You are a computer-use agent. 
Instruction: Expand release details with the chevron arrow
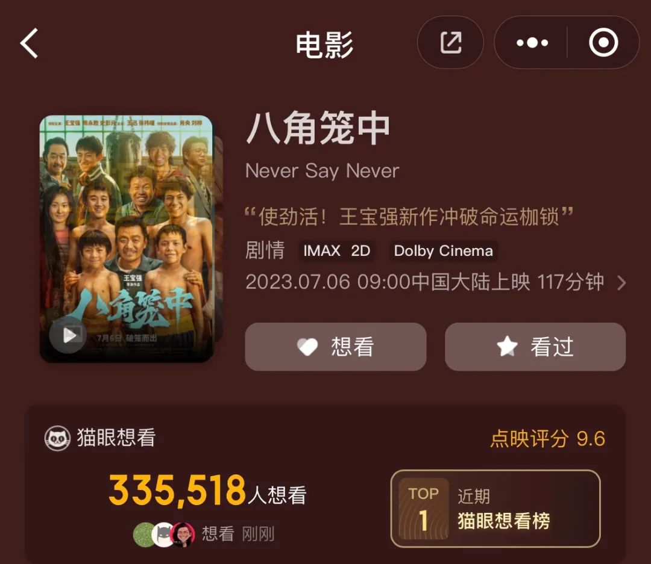tap(621, 283)
